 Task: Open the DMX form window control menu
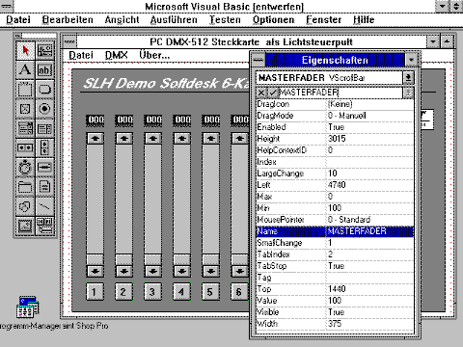click(x=69, y=41)
